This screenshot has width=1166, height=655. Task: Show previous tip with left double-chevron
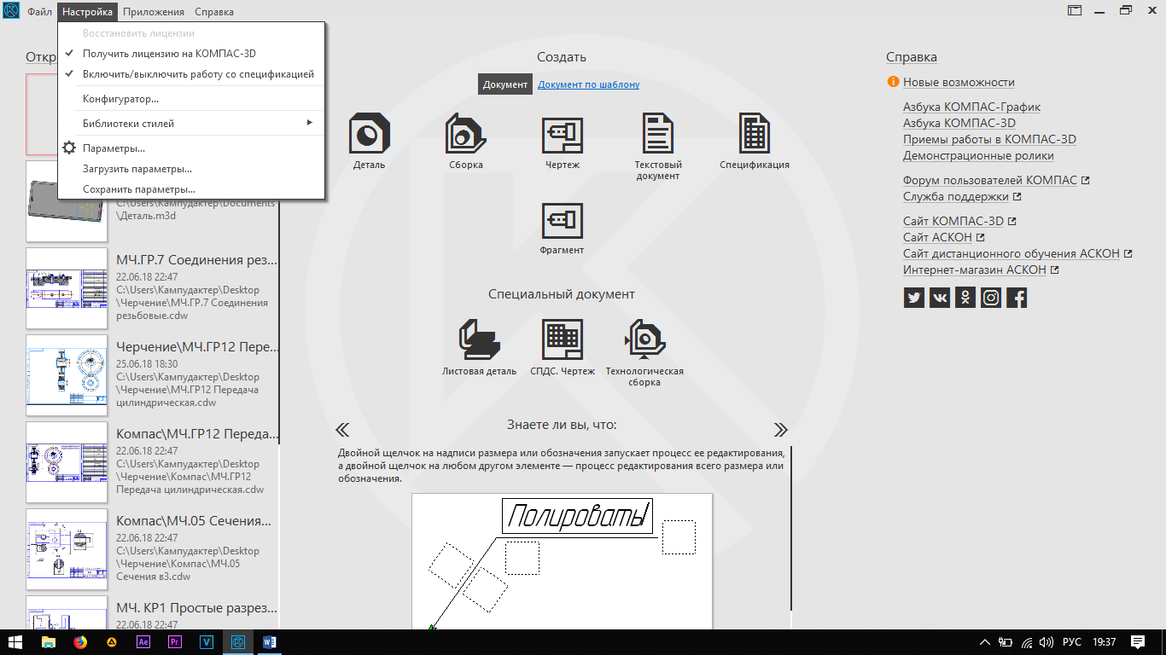point(342,429)
